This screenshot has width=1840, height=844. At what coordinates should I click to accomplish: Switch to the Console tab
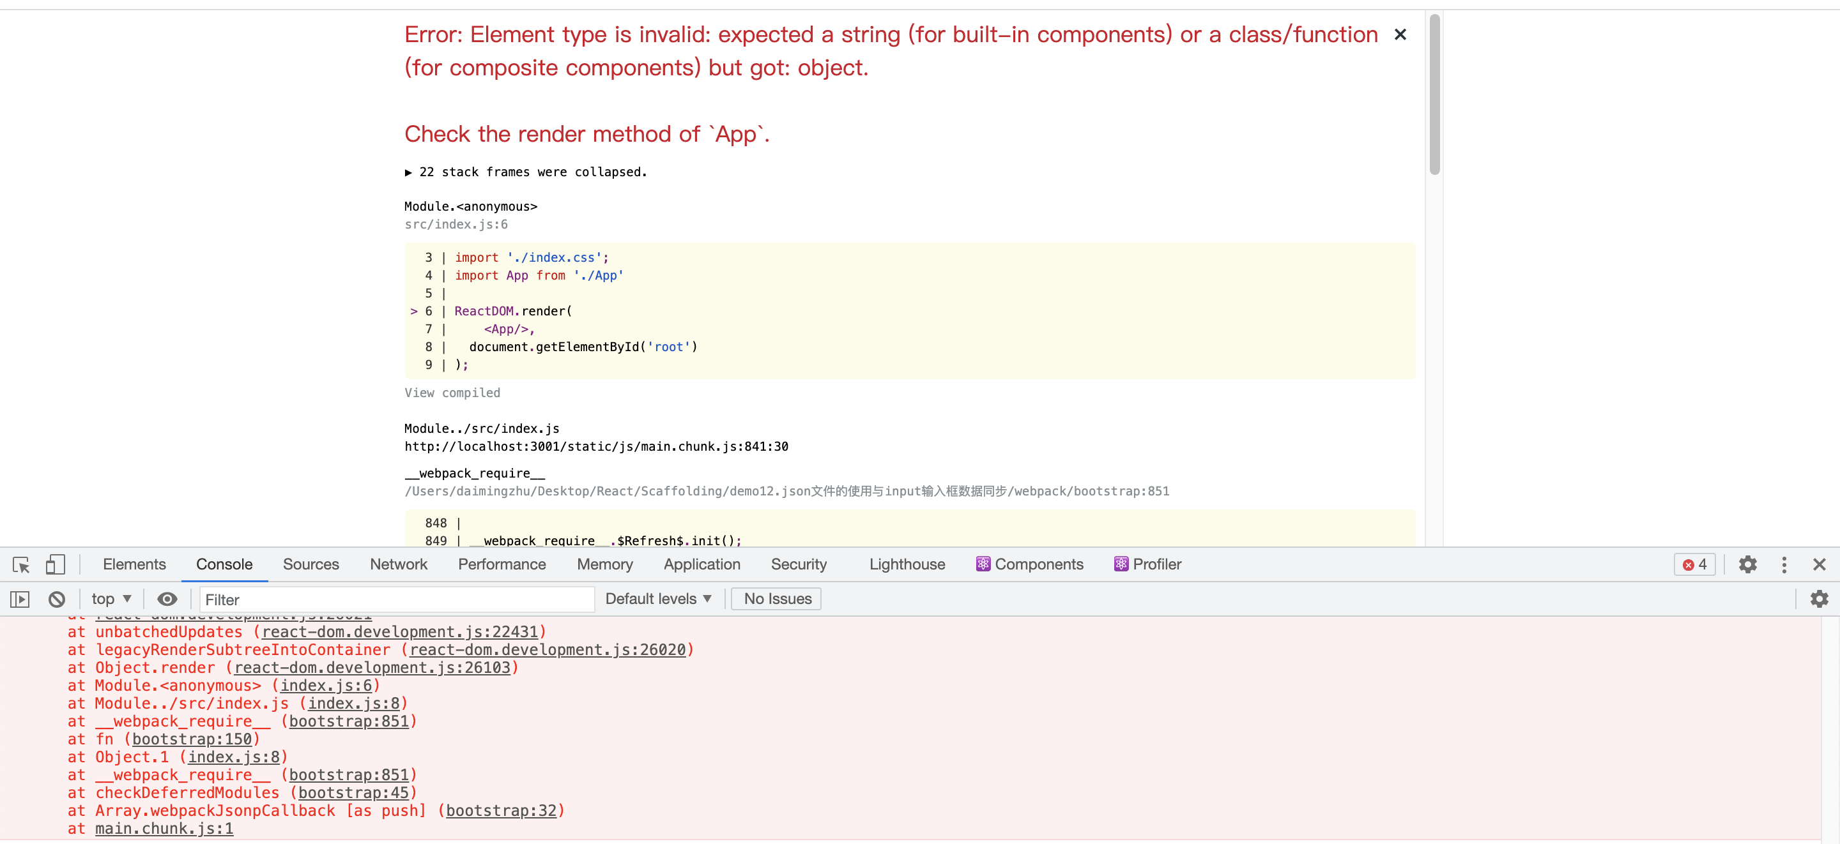[224, 564]
